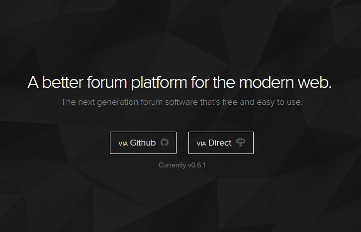Image resolution: width=361 pixels, height=232 pixels.
Task: Click 'VIA' text in Direct button
Action: (201, 144)
